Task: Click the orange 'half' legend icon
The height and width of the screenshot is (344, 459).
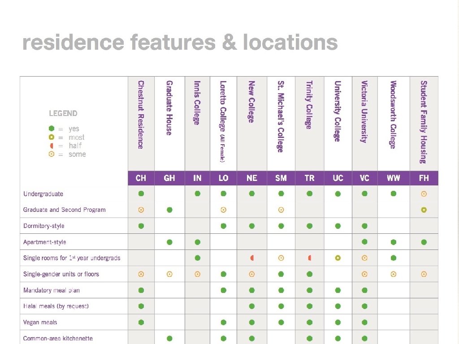Action: coord(52,146)
